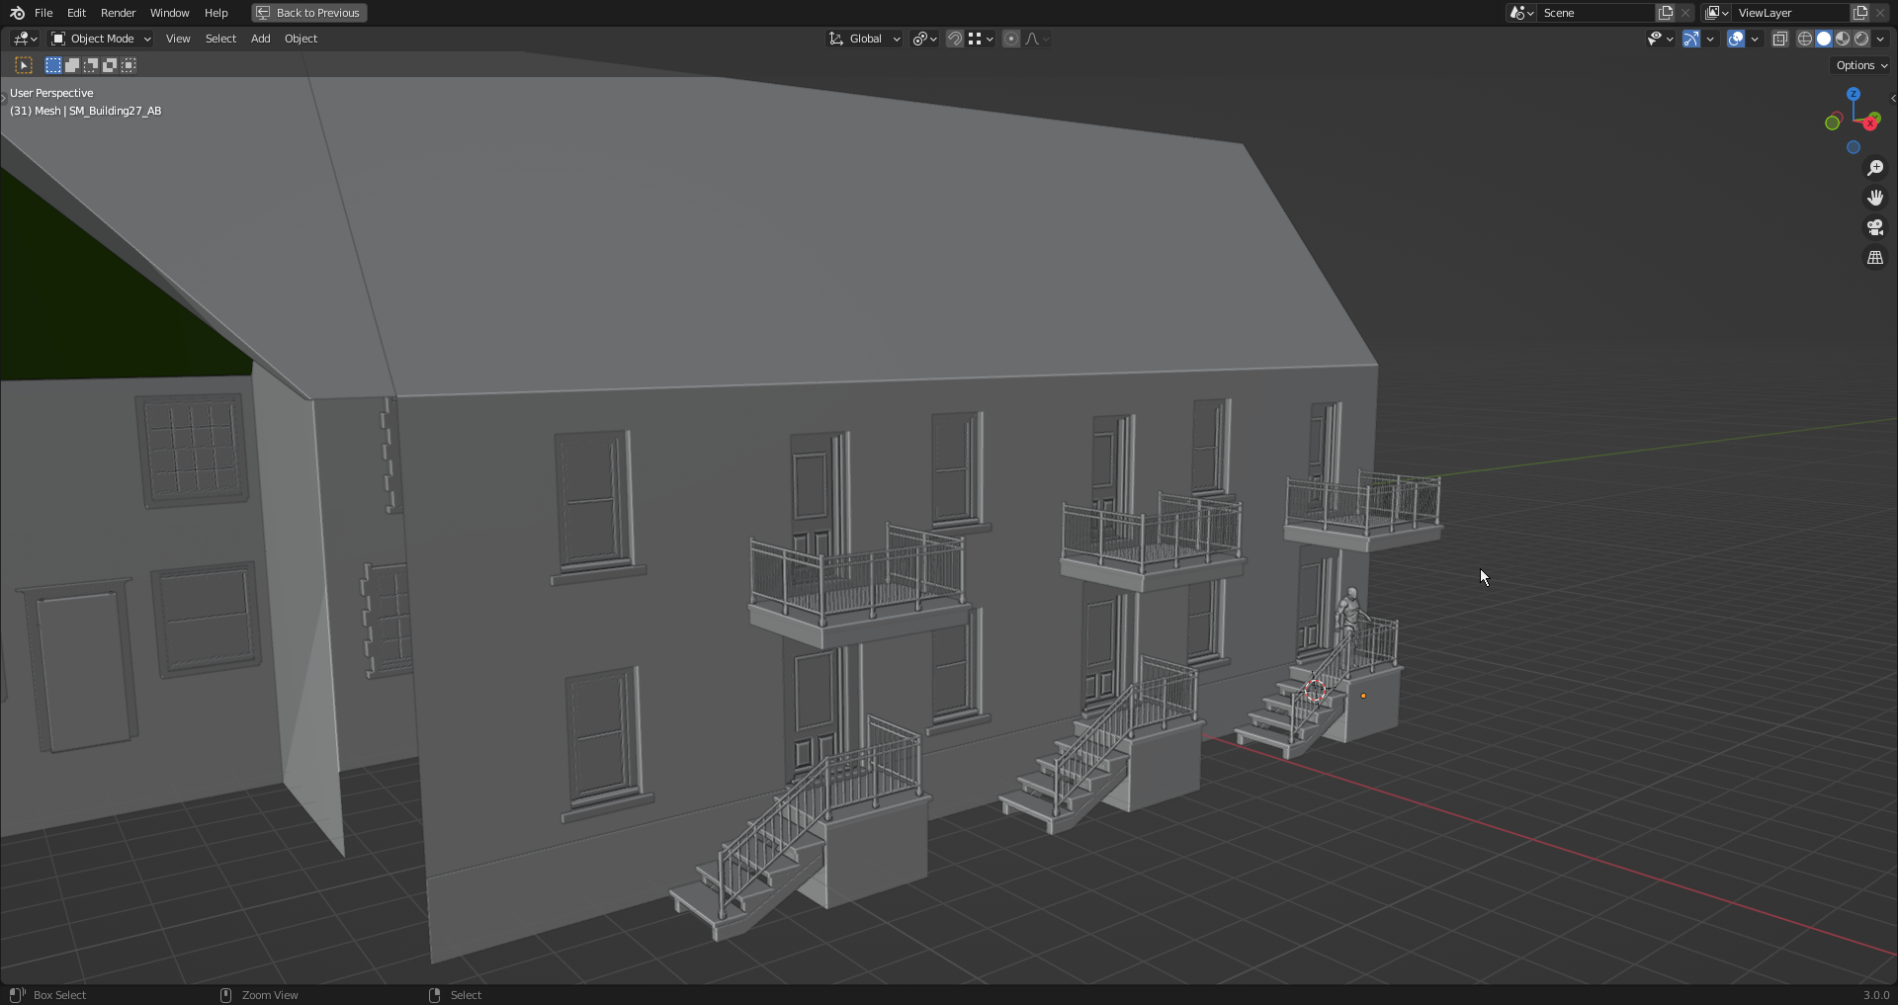The height and width of the screenshot is (1005, 1898).
Task: Toggle proportional editing
Action: (x=1010, y=39)
